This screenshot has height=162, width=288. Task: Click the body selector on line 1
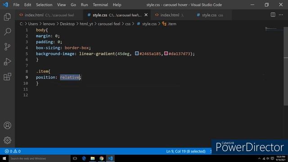tap(40, 30)
